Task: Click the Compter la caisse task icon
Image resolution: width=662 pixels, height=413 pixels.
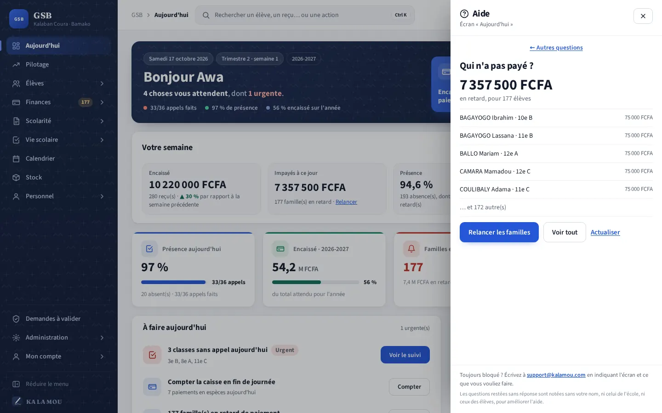Action: (152, 387)
